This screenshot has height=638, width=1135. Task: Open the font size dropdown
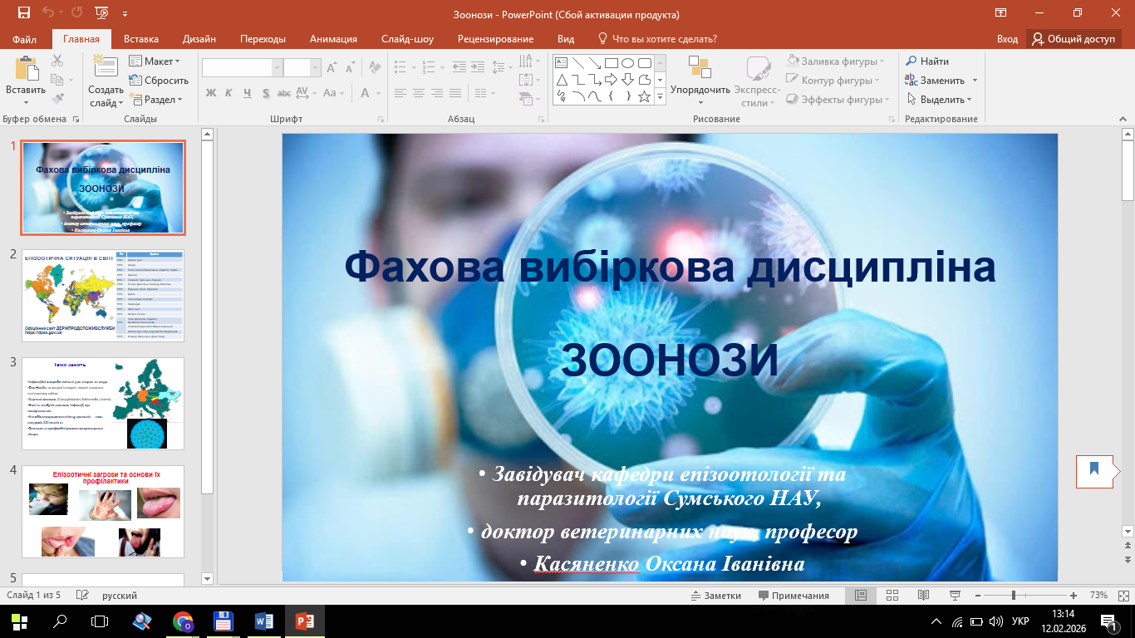pyautogui.click(x=315, y=68)
